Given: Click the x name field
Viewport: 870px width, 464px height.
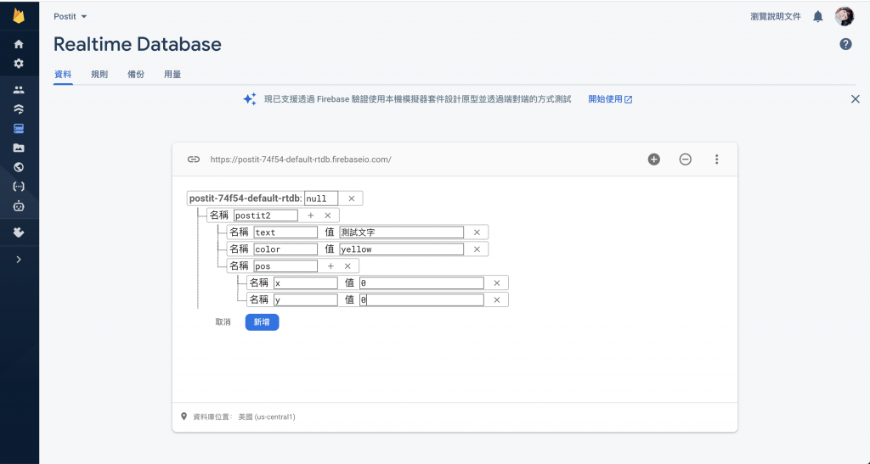Looking at the screenshot, I should coord(306,283).
